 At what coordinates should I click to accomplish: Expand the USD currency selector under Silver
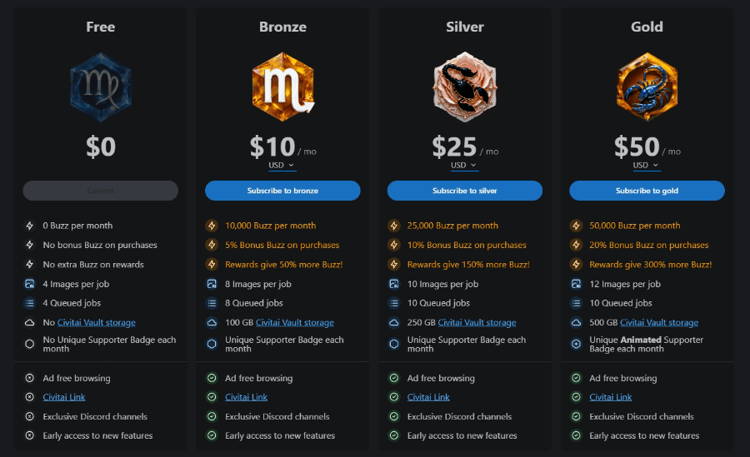463,166
